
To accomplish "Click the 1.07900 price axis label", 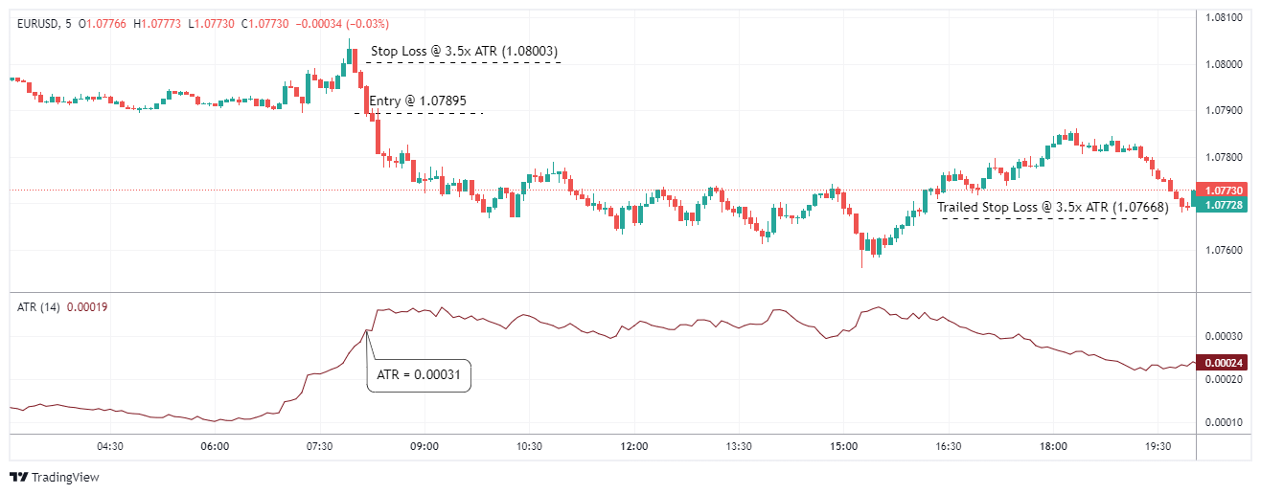I will click(1225, 111).
